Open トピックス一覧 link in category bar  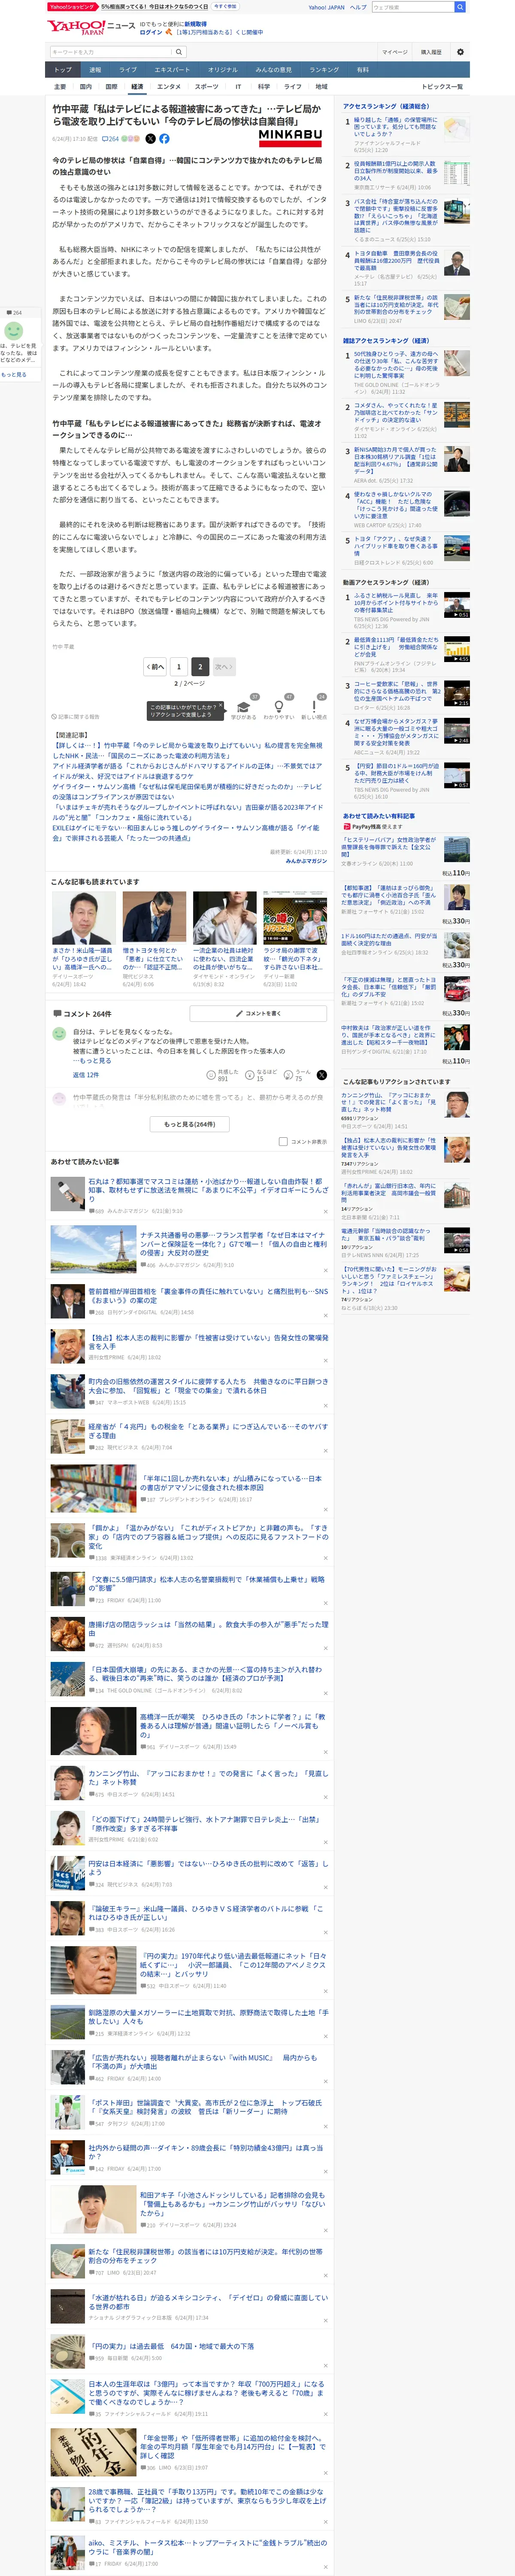442,87
